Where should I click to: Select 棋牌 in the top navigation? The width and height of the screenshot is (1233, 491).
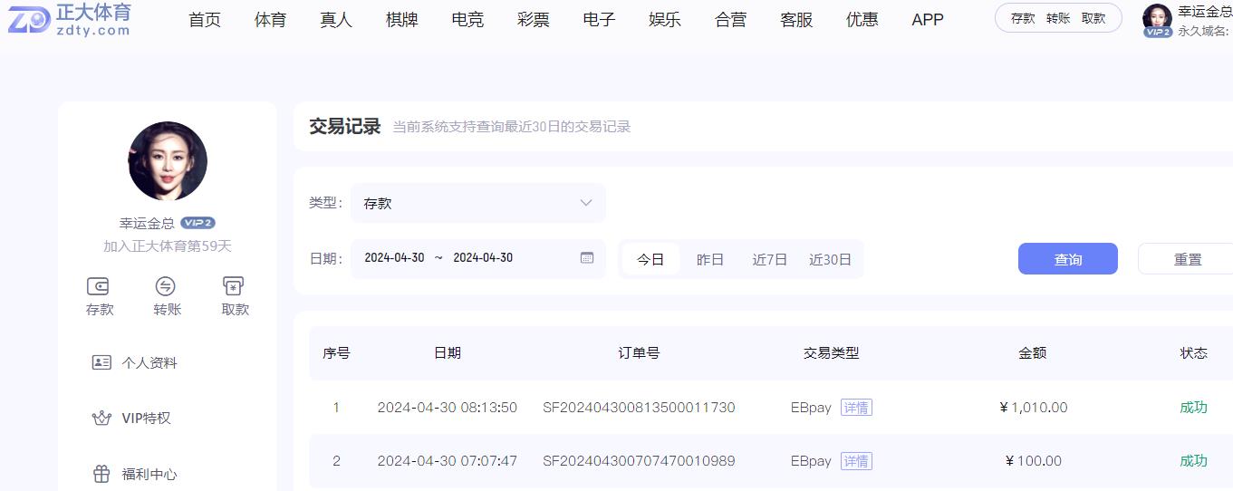(401, 20)
